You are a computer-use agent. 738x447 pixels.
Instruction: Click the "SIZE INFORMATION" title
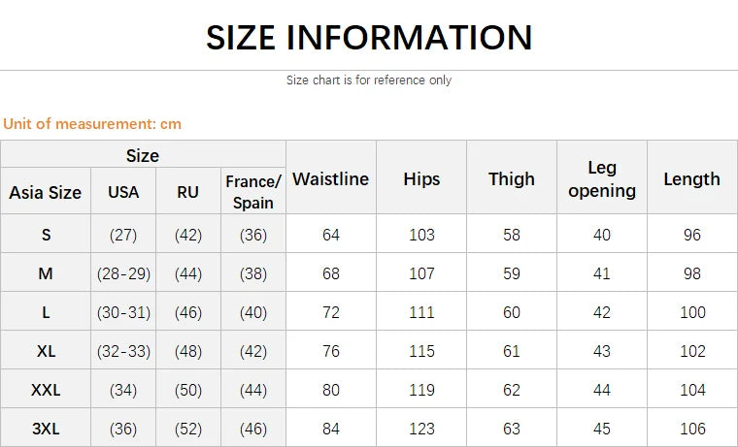click(x=369, y=37)
